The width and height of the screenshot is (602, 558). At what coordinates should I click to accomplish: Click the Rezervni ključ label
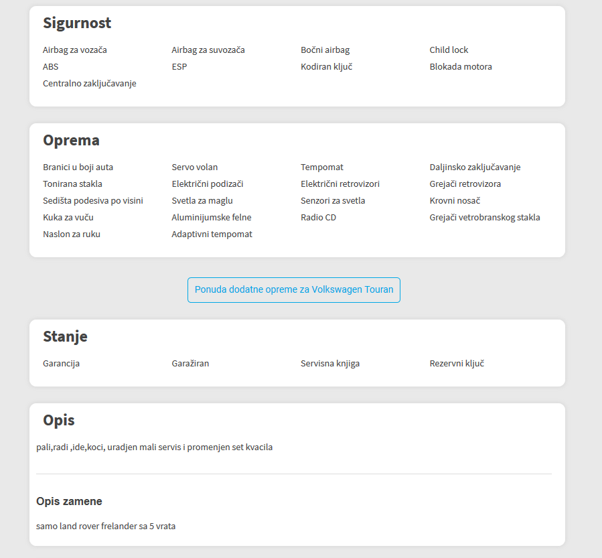(x=457, y=364)
